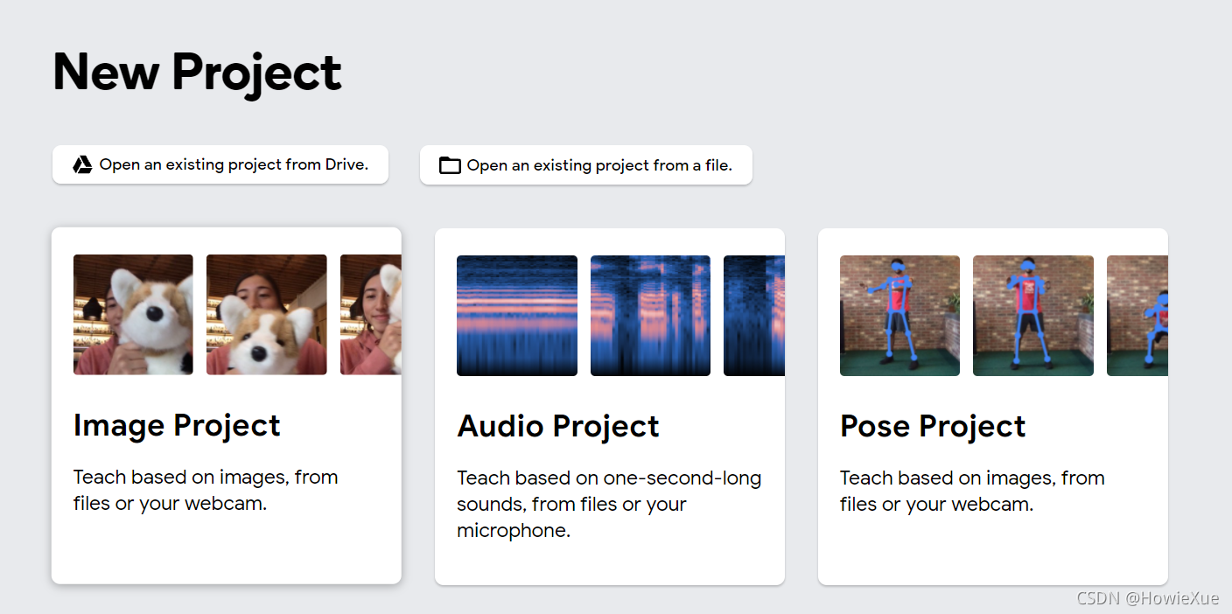Open an existing project from a file
Image resolution: width=1232 pixels, height=614 pixels.
click(586, 165)
